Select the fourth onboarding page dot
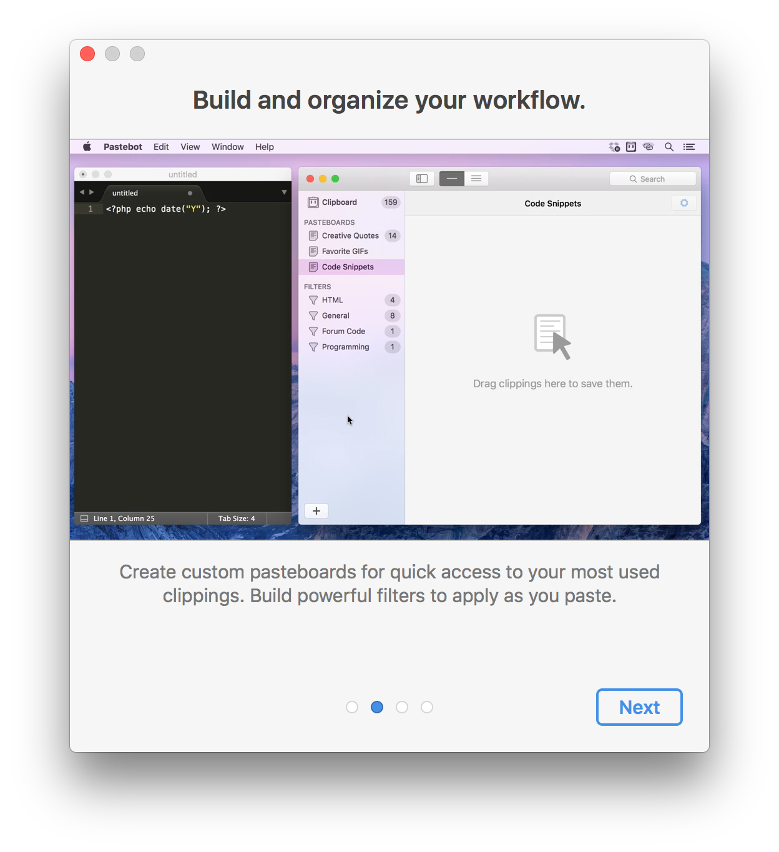Viewport: 779px width, 852px height. pyautogui.click(x=427, y=707)
